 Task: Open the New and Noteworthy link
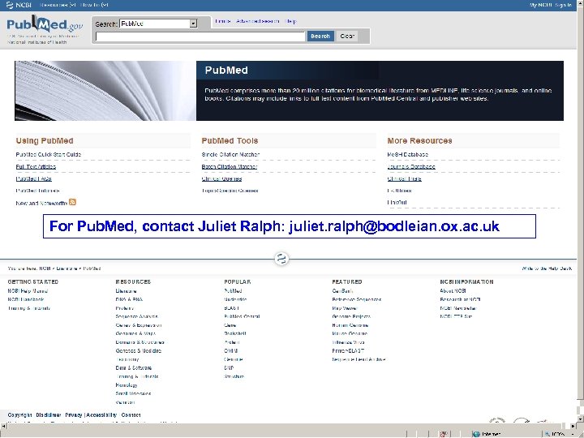coord(41,204)
